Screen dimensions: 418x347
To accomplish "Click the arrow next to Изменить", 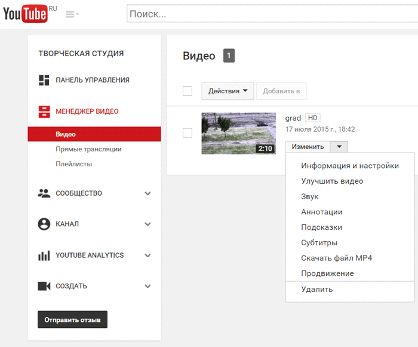I will 339,147.
